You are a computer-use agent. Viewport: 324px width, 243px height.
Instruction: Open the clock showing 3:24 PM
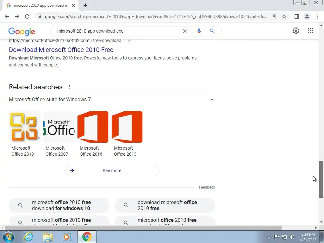click(x=308, y=237)
